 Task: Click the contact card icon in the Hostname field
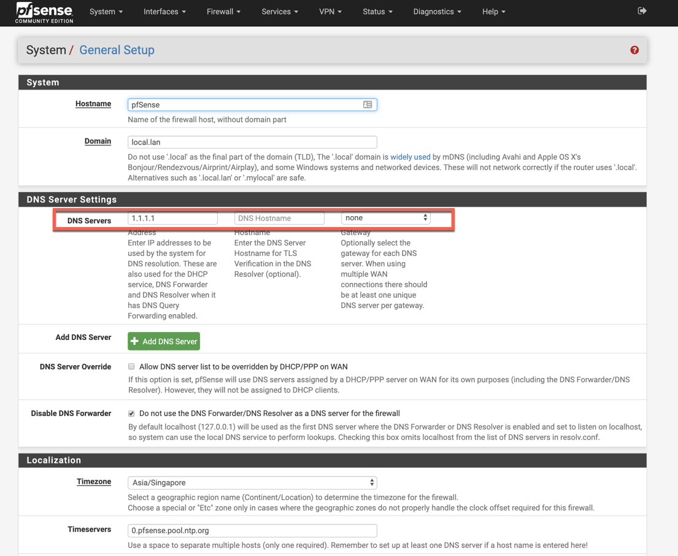click(368, 104)
